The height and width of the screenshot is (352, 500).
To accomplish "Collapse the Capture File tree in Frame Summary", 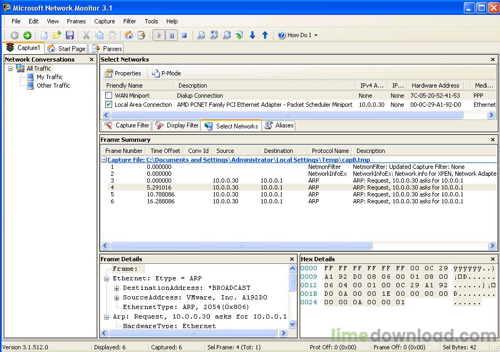I will (104, 160).
